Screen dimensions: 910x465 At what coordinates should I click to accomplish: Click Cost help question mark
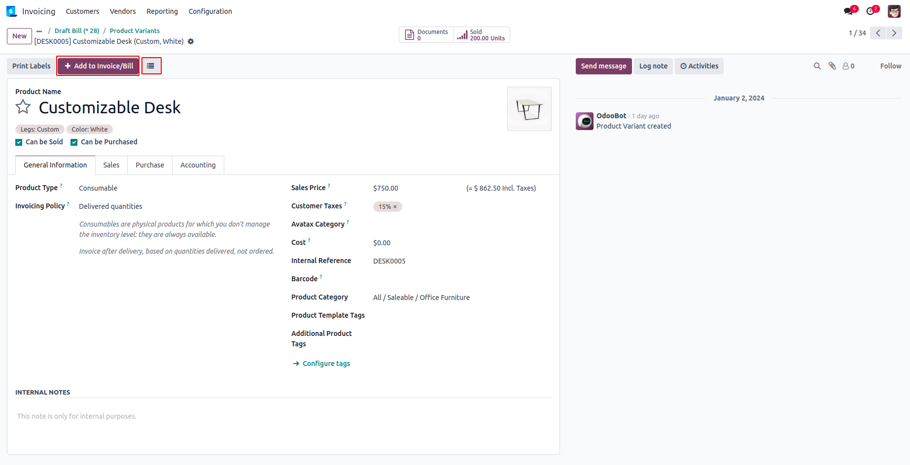click(x=309, y=240)
